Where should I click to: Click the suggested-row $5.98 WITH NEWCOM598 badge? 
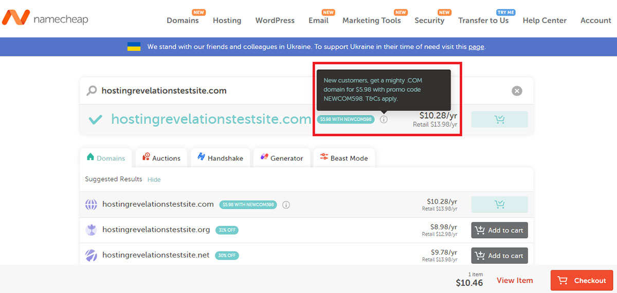[x=248, y=205]
